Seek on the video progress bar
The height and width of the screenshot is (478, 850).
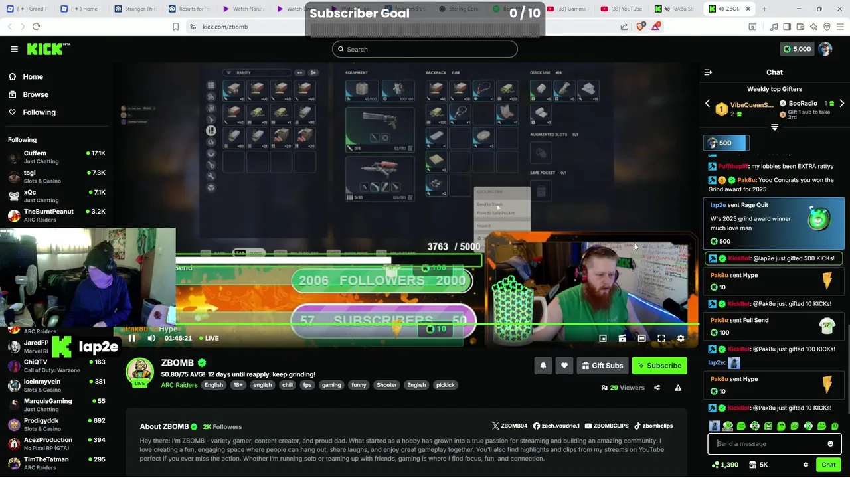coord(406,325)
